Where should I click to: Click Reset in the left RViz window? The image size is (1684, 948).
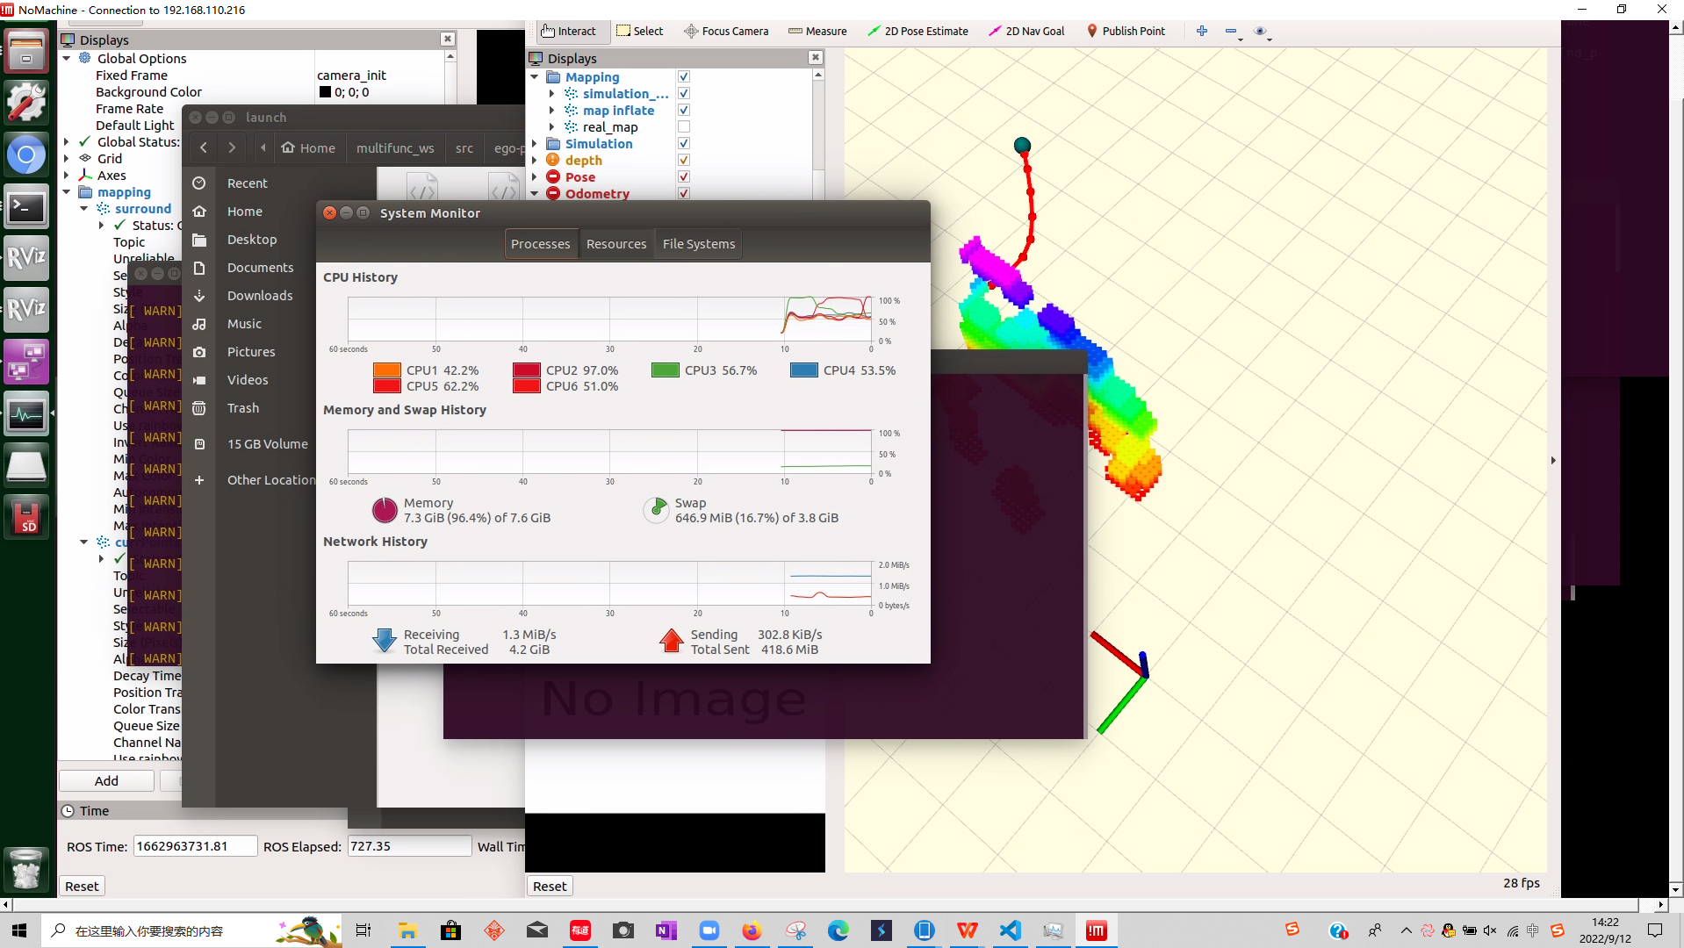pyautogui.click(x=82, y=886)
